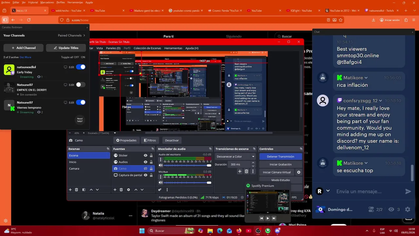
Task: Open scene filters icon in Escenas toolbar
Action: pyautogui.click(x=84, y=189)
